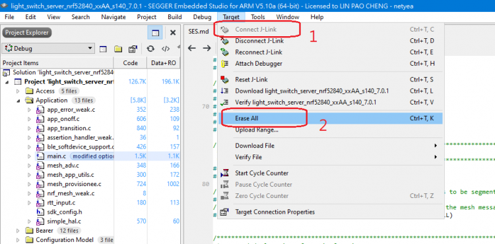Open the File menu
495x244 pixels.
[9, 17]
